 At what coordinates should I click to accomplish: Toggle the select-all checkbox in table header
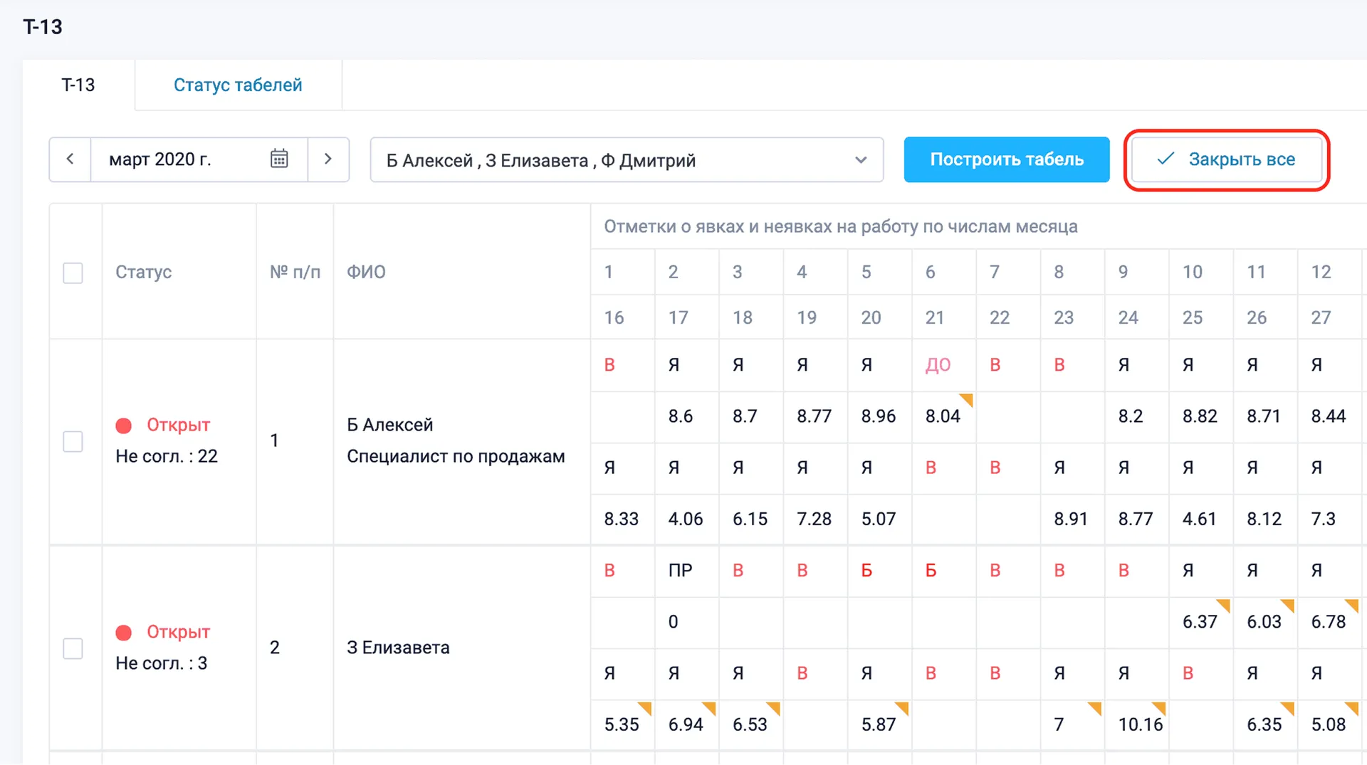point(73,273)
